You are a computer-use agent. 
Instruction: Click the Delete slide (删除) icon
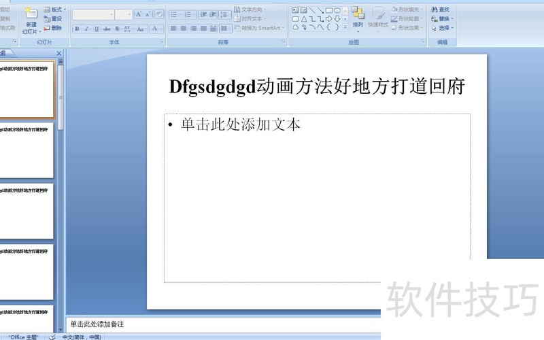[x=52, y=28]
